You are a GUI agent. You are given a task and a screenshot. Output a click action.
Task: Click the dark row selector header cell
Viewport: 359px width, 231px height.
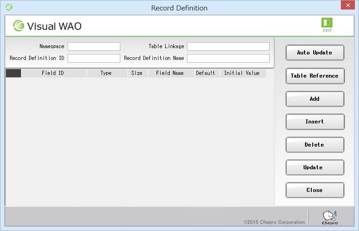coord(14,73)
